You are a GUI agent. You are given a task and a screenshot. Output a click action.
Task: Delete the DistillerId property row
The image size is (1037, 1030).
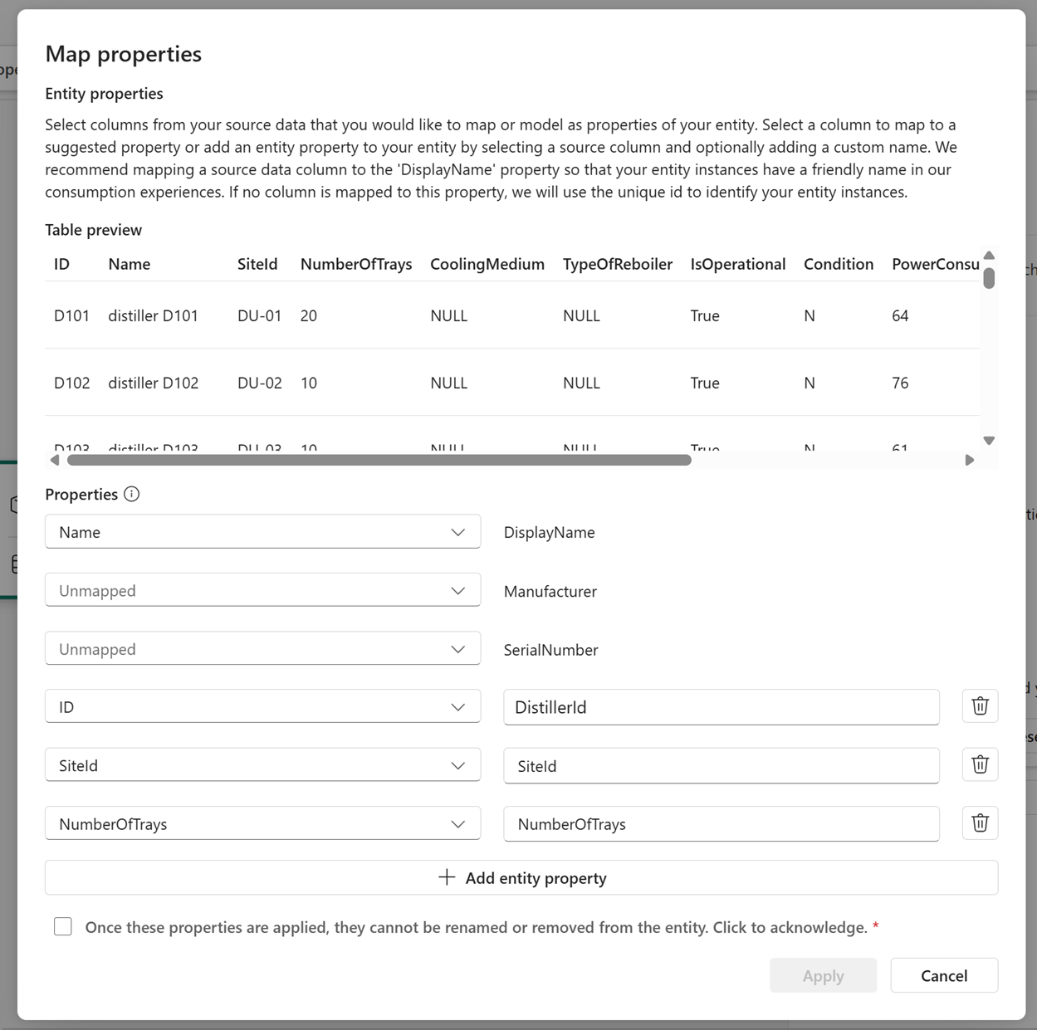[x=980, y=706]
